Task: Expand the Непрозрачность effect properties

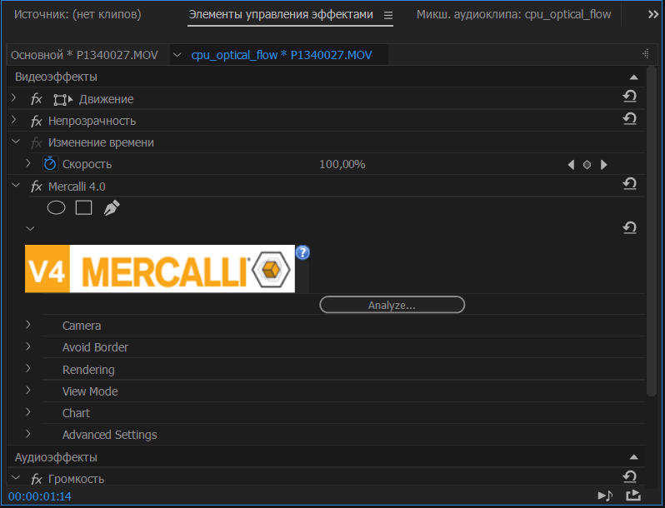Action: (x=14, y=120)
